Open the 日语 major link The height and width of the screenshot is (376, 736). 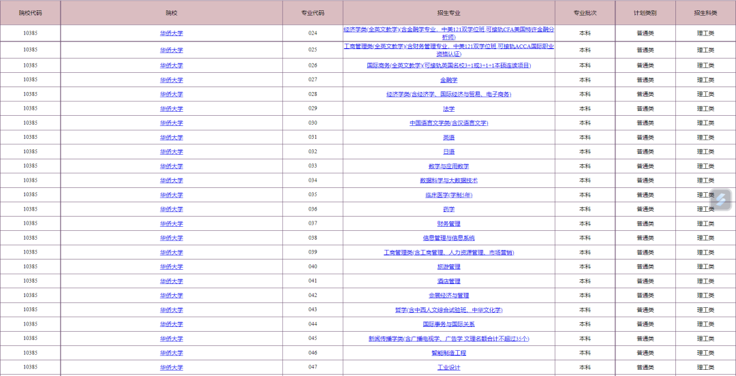448,152
